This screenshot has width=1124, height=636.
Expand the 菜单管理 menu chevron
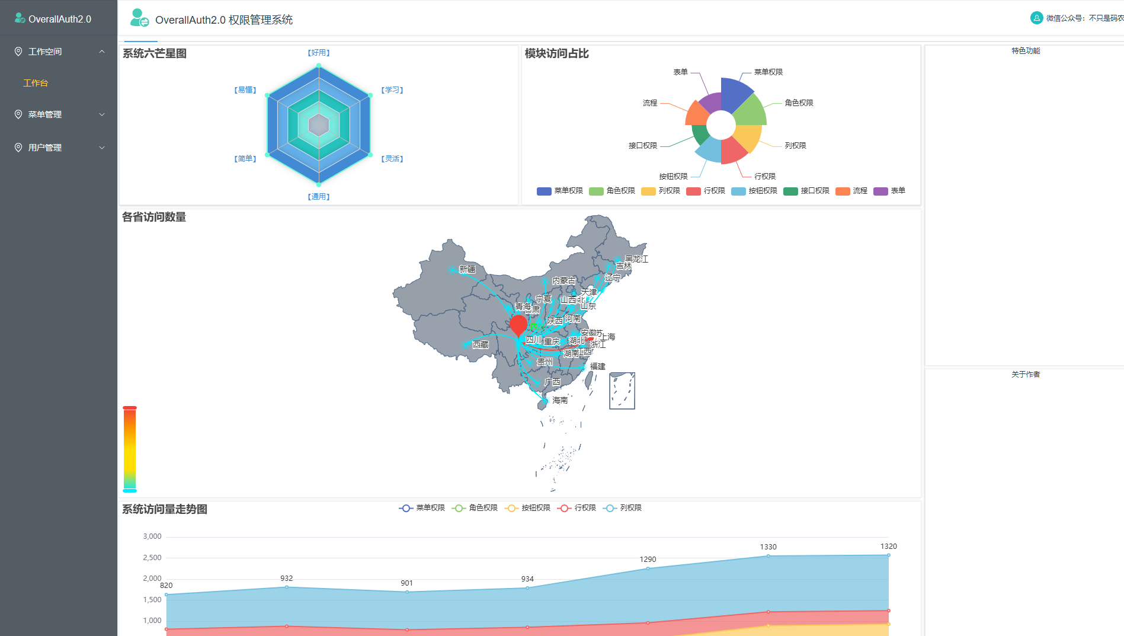pyautogui.click(x=102, y=114)
